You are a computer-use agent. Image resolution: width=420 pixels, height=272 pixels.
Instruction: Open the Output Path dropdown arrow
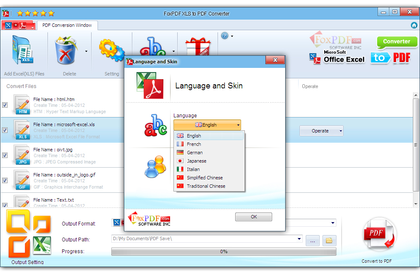(x=299, y=239)
